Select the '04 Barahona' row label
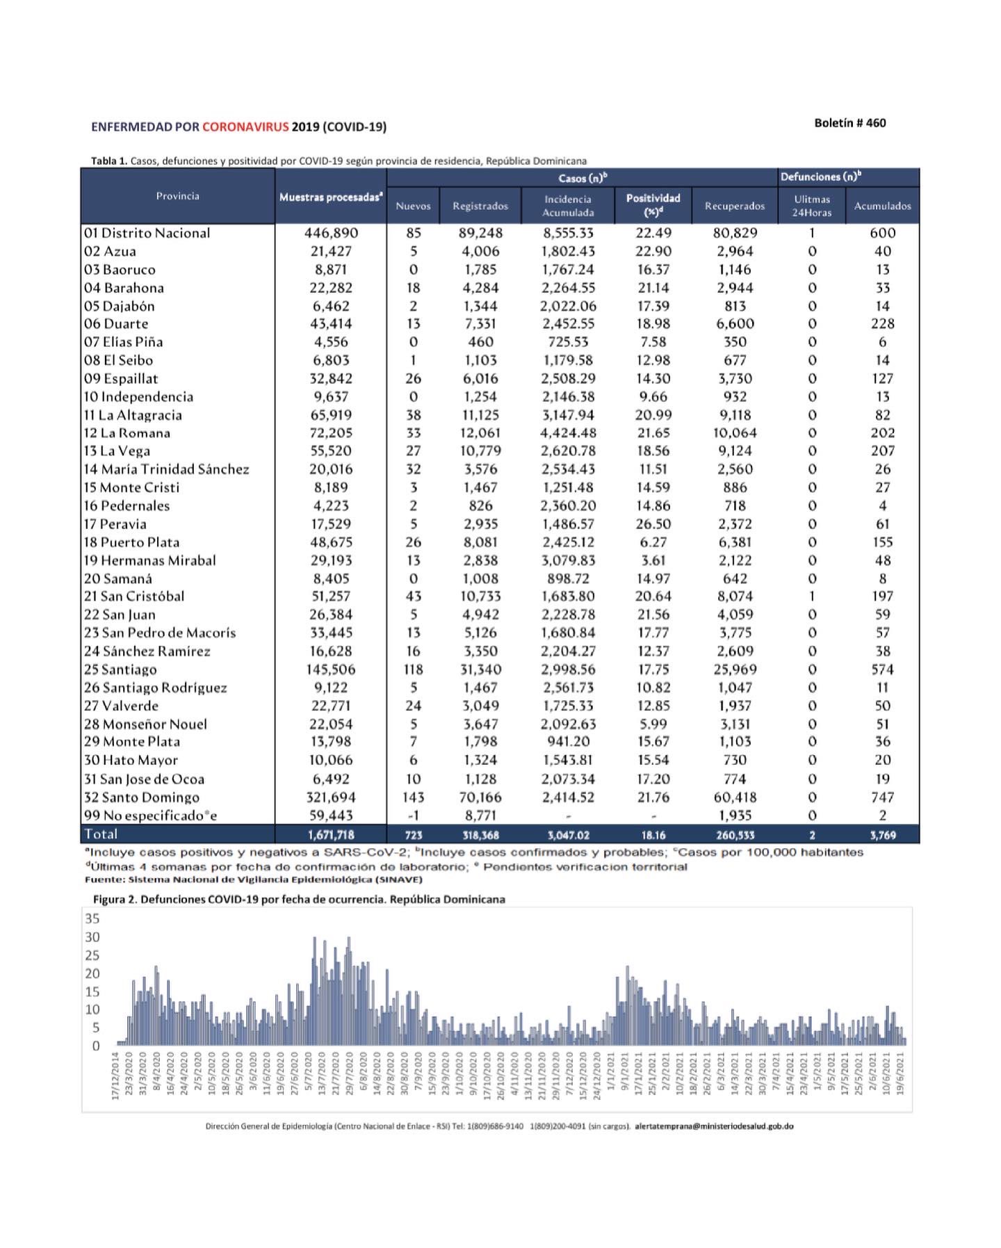The image size is (1001, 1248). tap(124, 287)
